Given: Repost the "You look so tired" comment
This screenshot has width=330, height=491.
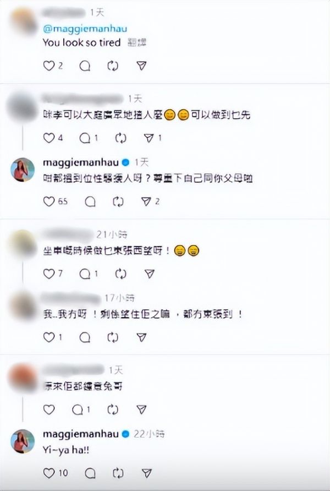Looking at the screenshot, I should click(x=113, y=66).
